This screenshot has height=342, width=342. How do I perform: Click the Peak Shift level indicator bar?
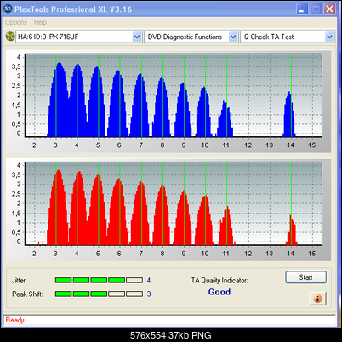click(99, 294)
